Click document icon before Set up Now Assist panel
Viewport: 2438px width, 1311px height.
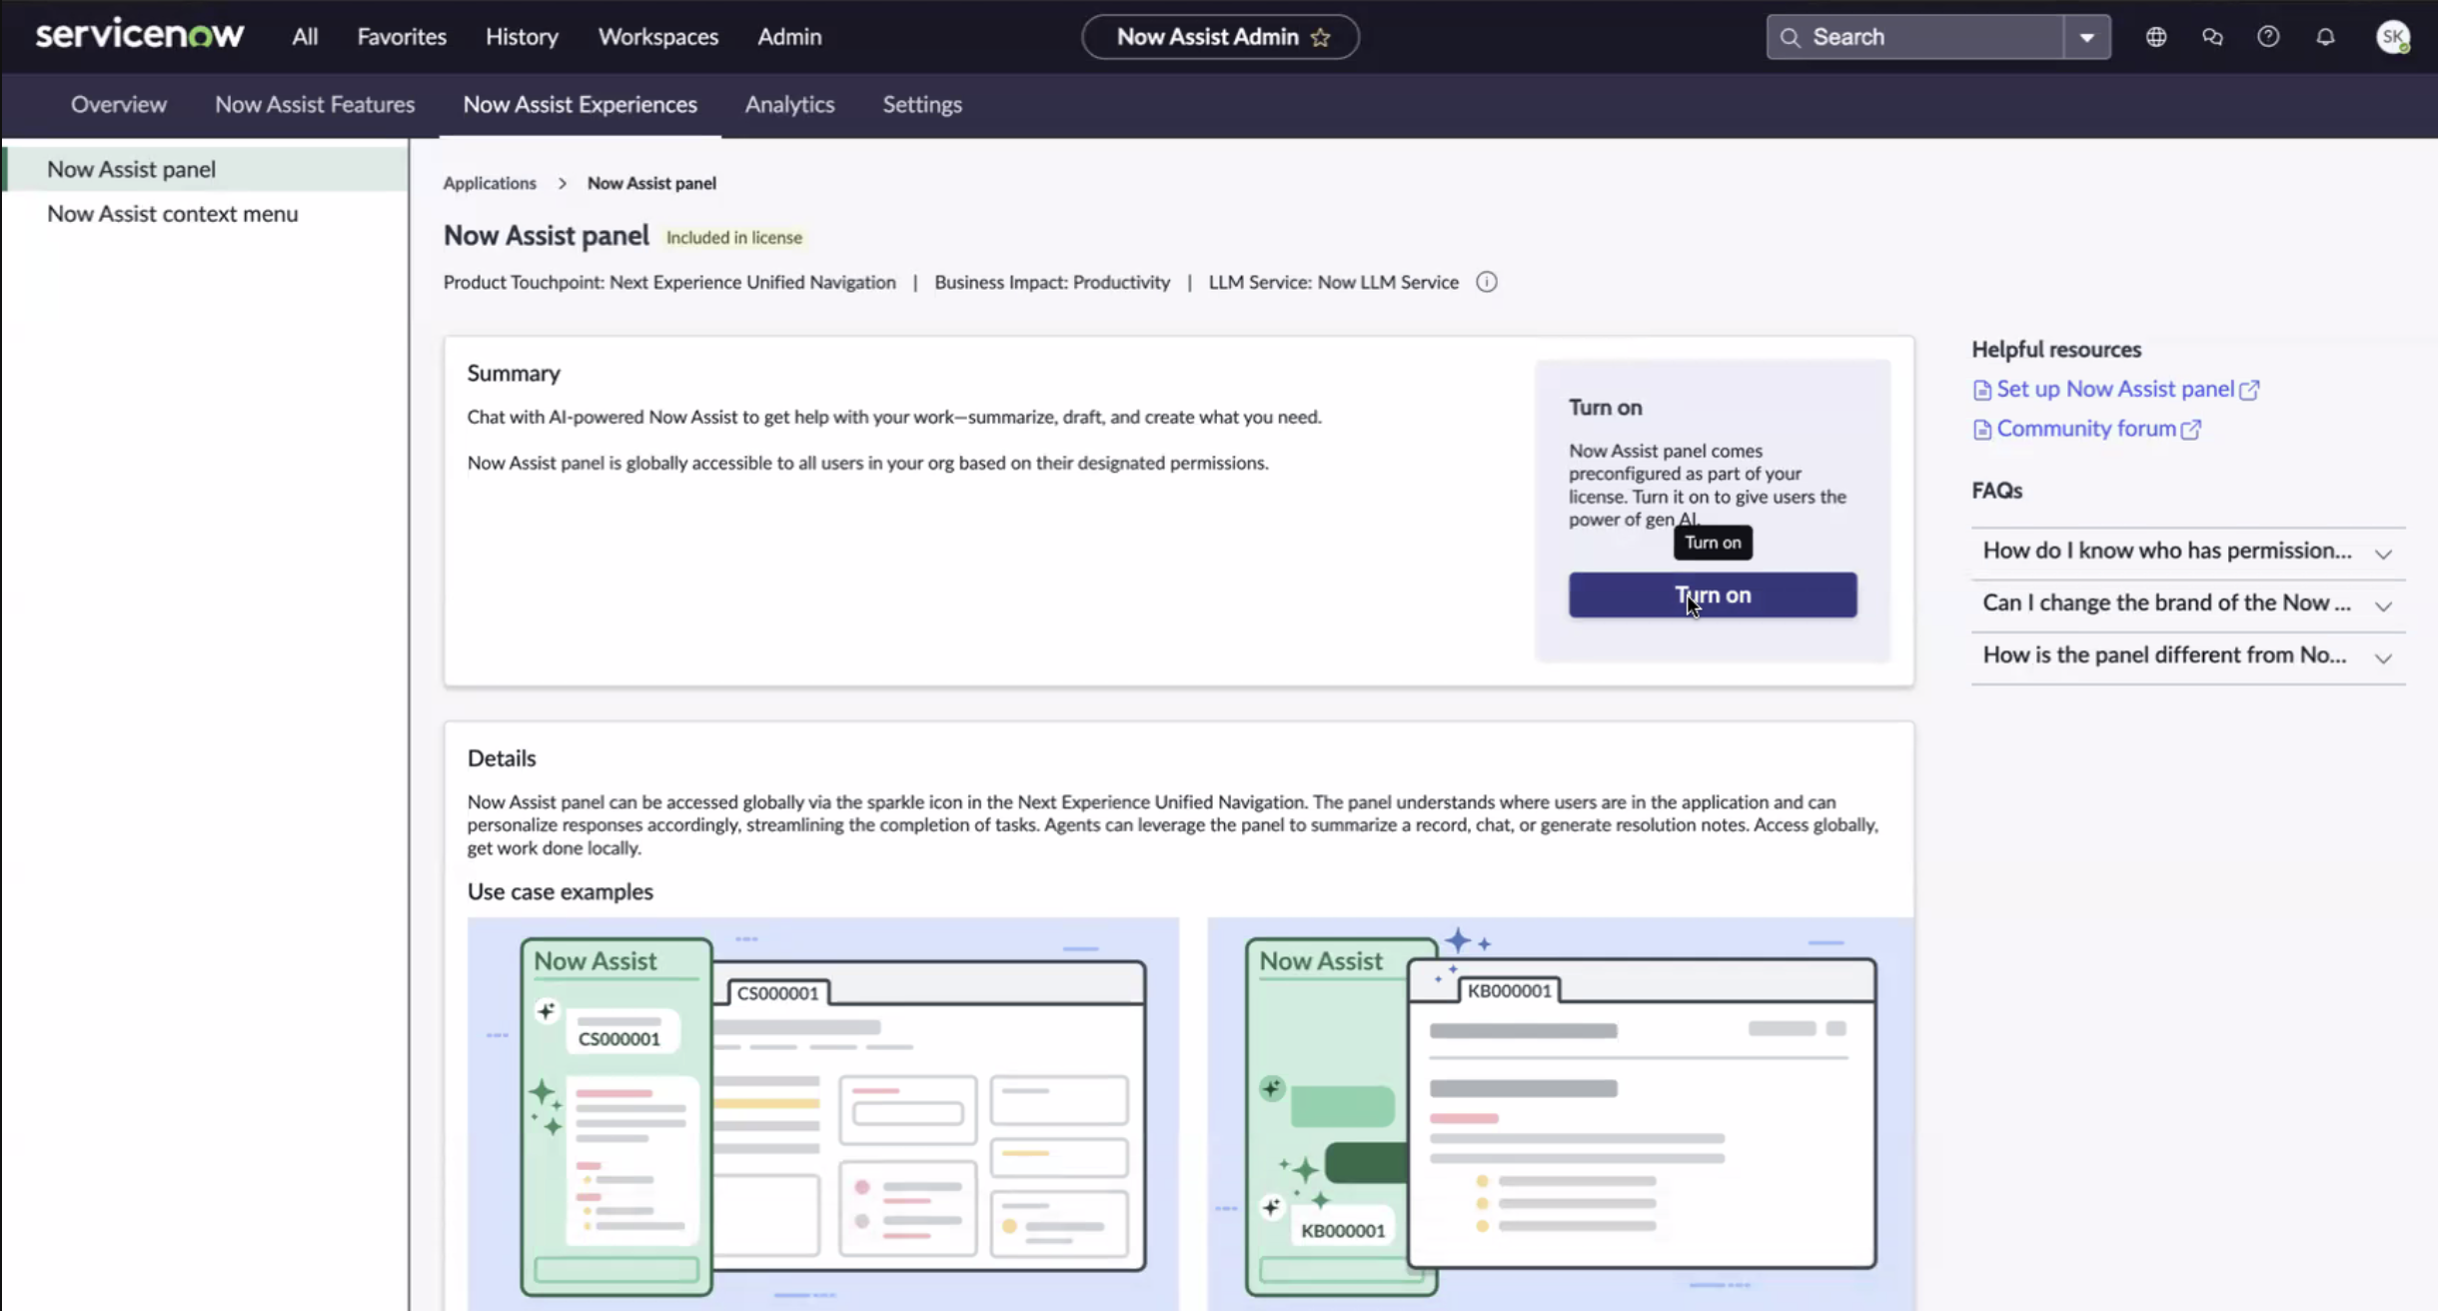pos(1982,390)
